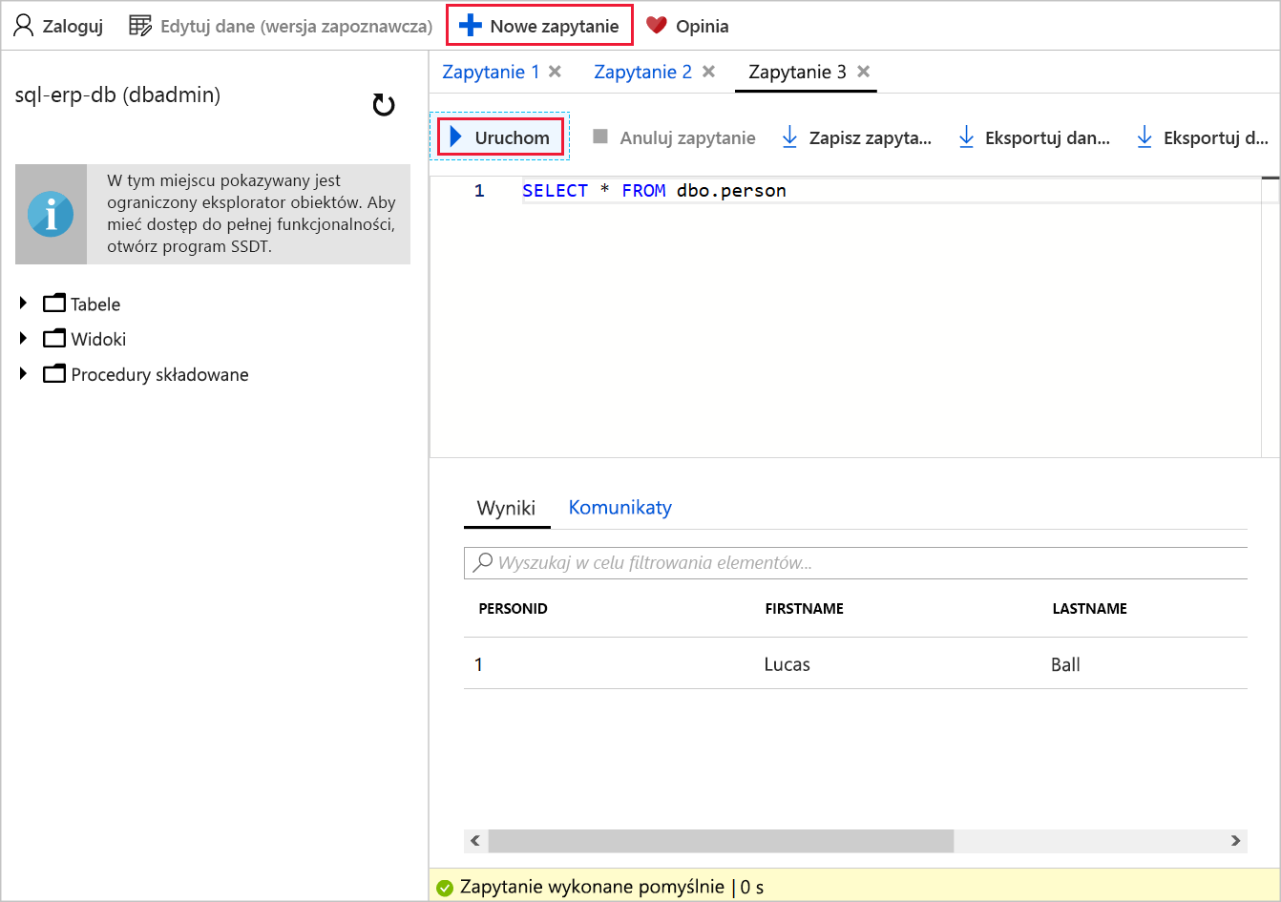Screen dimensions: 1281x902
Task: Click the cell containing Lucas
Action: (x=787, y=664)
